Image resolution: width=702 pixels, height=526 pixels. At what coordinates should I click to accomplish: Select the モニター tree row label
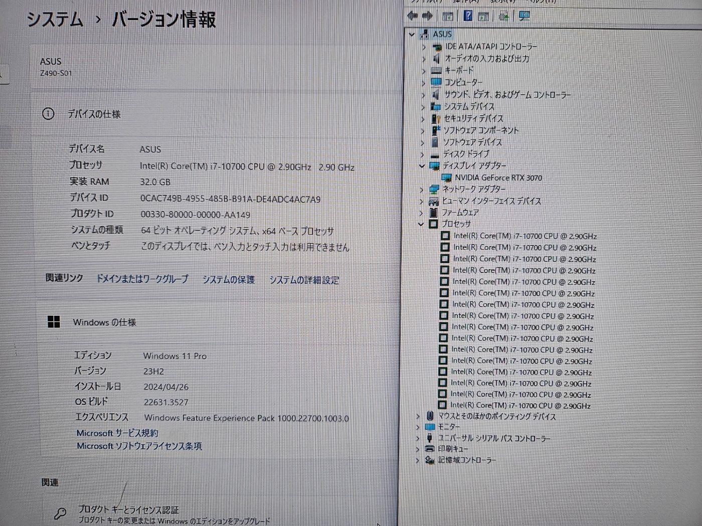coord(449,427)
